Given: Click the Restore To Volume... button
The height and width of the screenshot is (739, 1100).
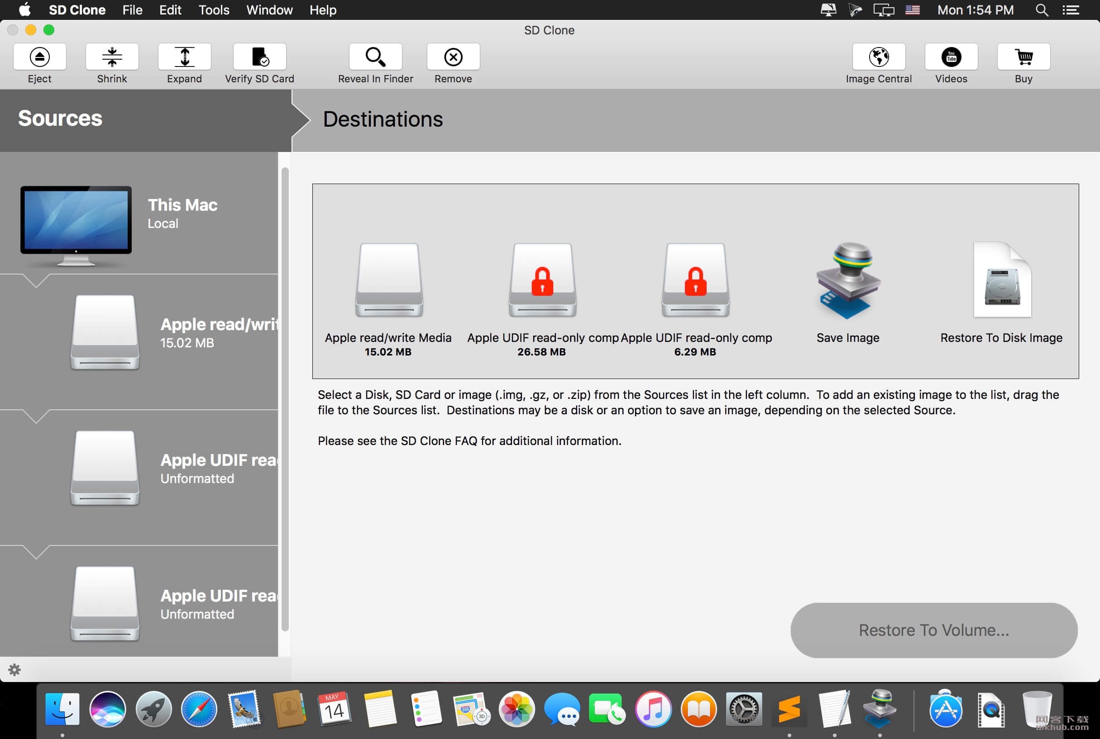Looking at the screenshot, I should (x=933, y=630).
